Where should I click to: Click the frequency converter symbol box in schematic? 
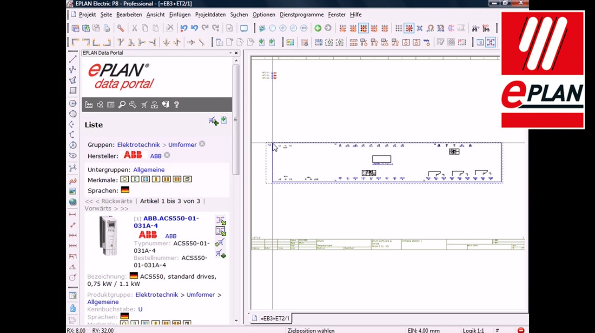382,160
